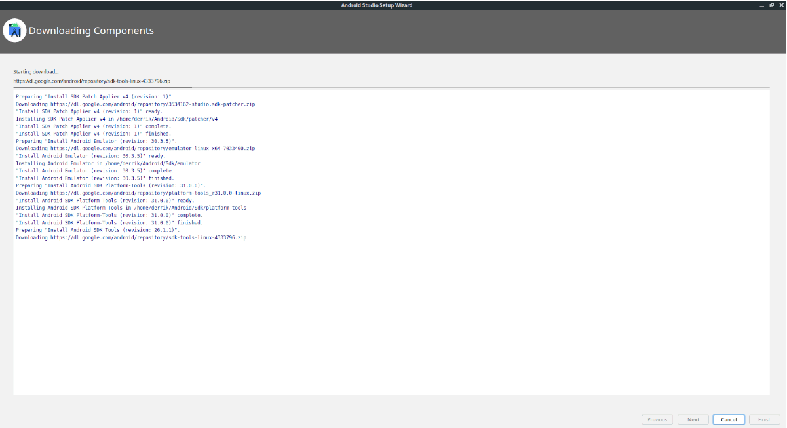Click last log line downloading sdk-tools-linux zip
Viewport: 787px width, 428px height.
[x=131, y=237]
